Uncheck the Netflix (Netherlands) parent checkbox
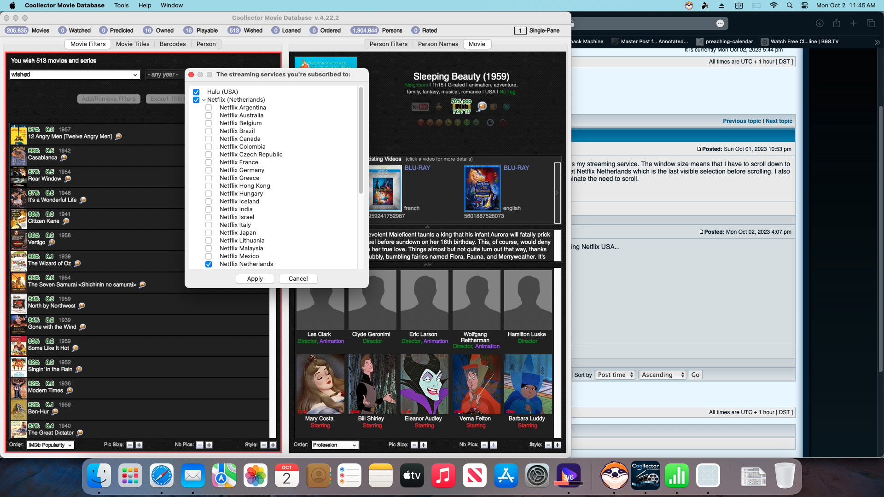This screenshot has width=884, height=497. (196, 100)
